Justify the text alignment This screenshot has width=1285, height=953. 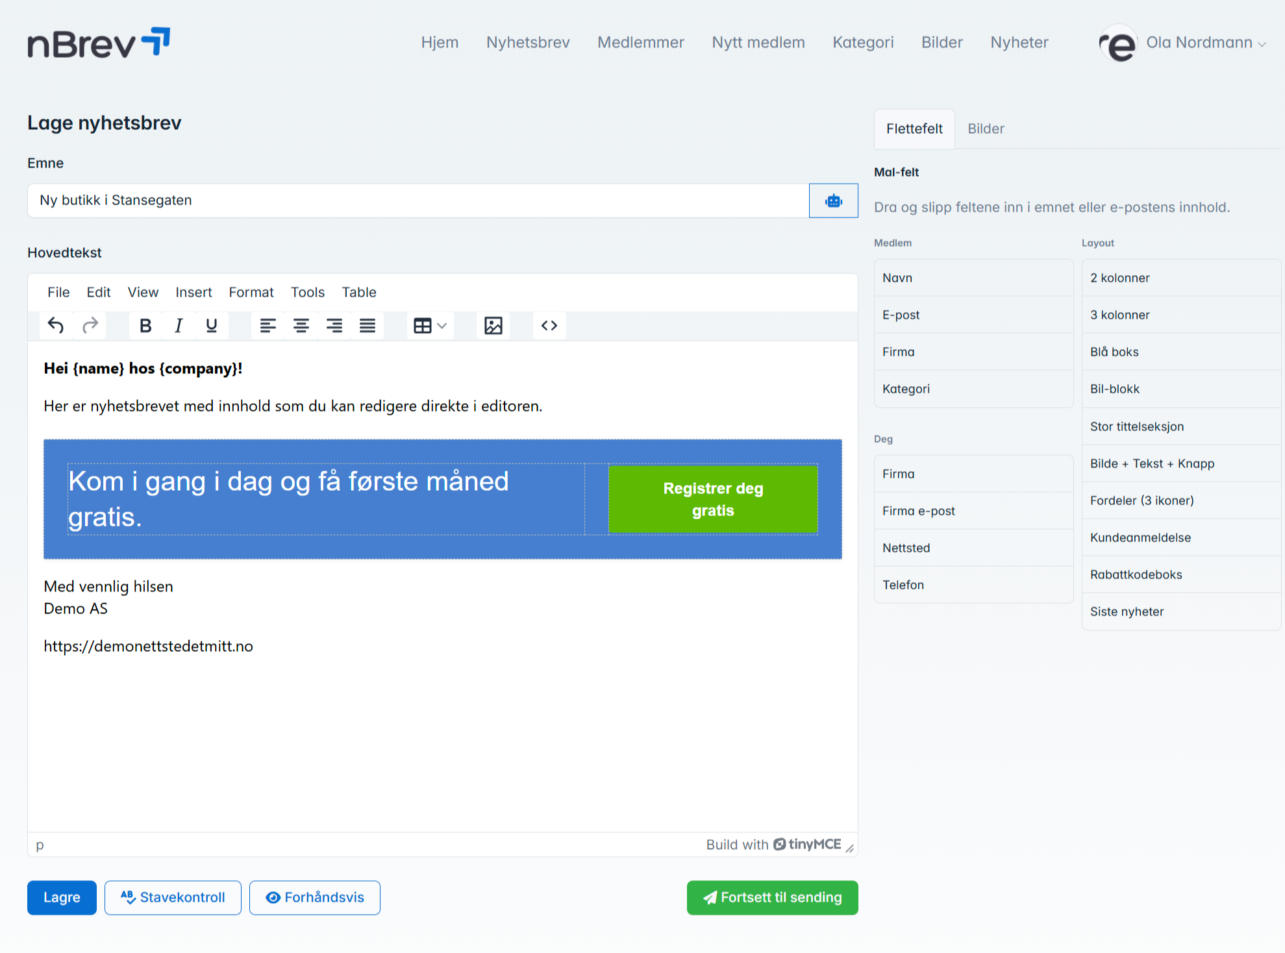click(368, 325)
